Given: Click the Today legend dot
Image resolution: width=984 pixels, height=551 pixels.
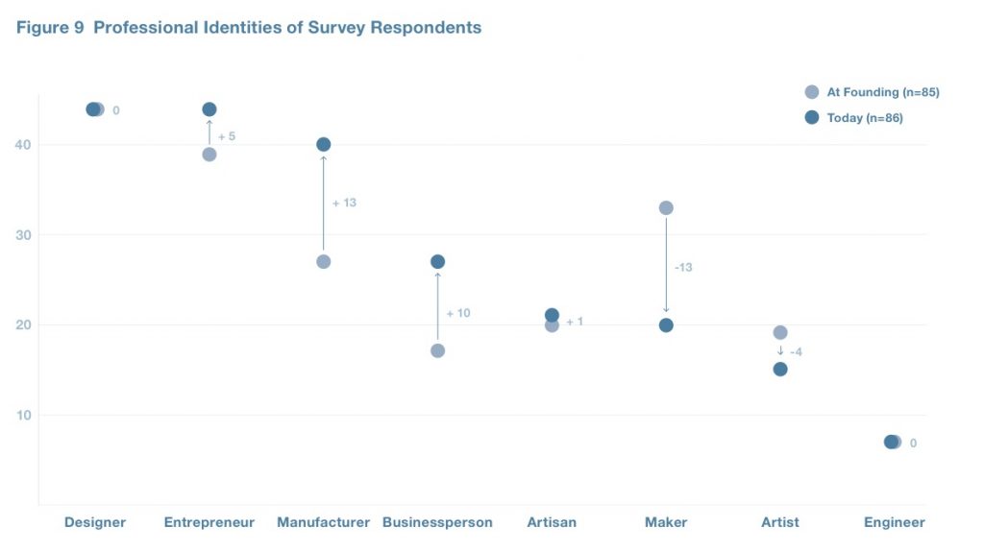Looking at the screenshot, I should 812,117.
